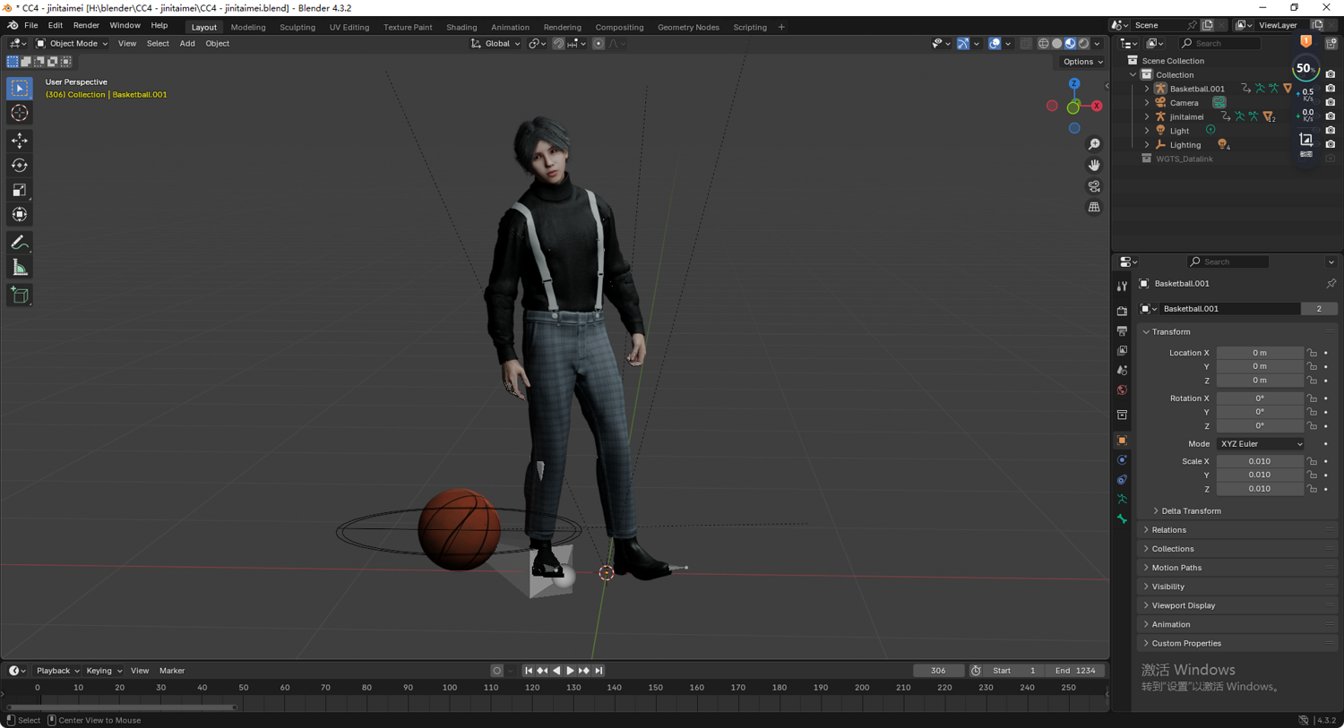Open the viewport Options dropdown
The height and width of the screenshot is (728, 1344).
1082,62
